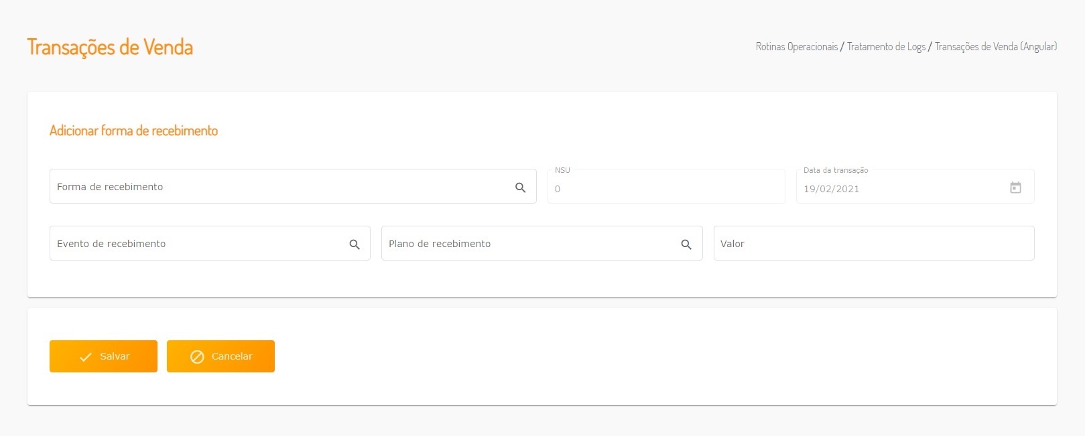The height and width of the screenshot is (436, 1085).
Task: Click the Data da transação floating label
Action: click(x=836, y=170)
